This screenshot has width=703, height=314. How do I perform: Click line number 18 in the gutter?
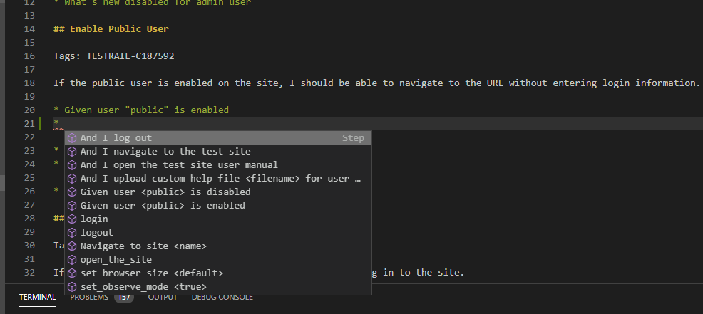click(29, 83)
